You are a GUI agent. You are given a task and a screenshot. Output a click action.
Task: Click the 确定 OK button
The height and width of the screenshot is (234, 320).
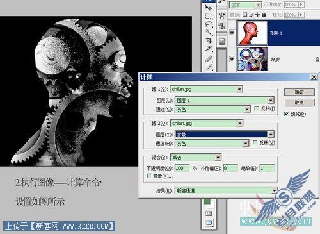[299, 92]
